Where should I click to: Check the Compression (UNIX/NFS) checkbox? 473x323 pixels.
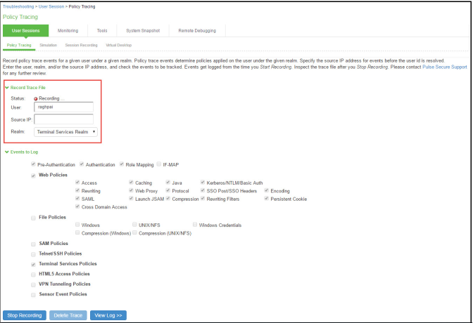[134, 232]
